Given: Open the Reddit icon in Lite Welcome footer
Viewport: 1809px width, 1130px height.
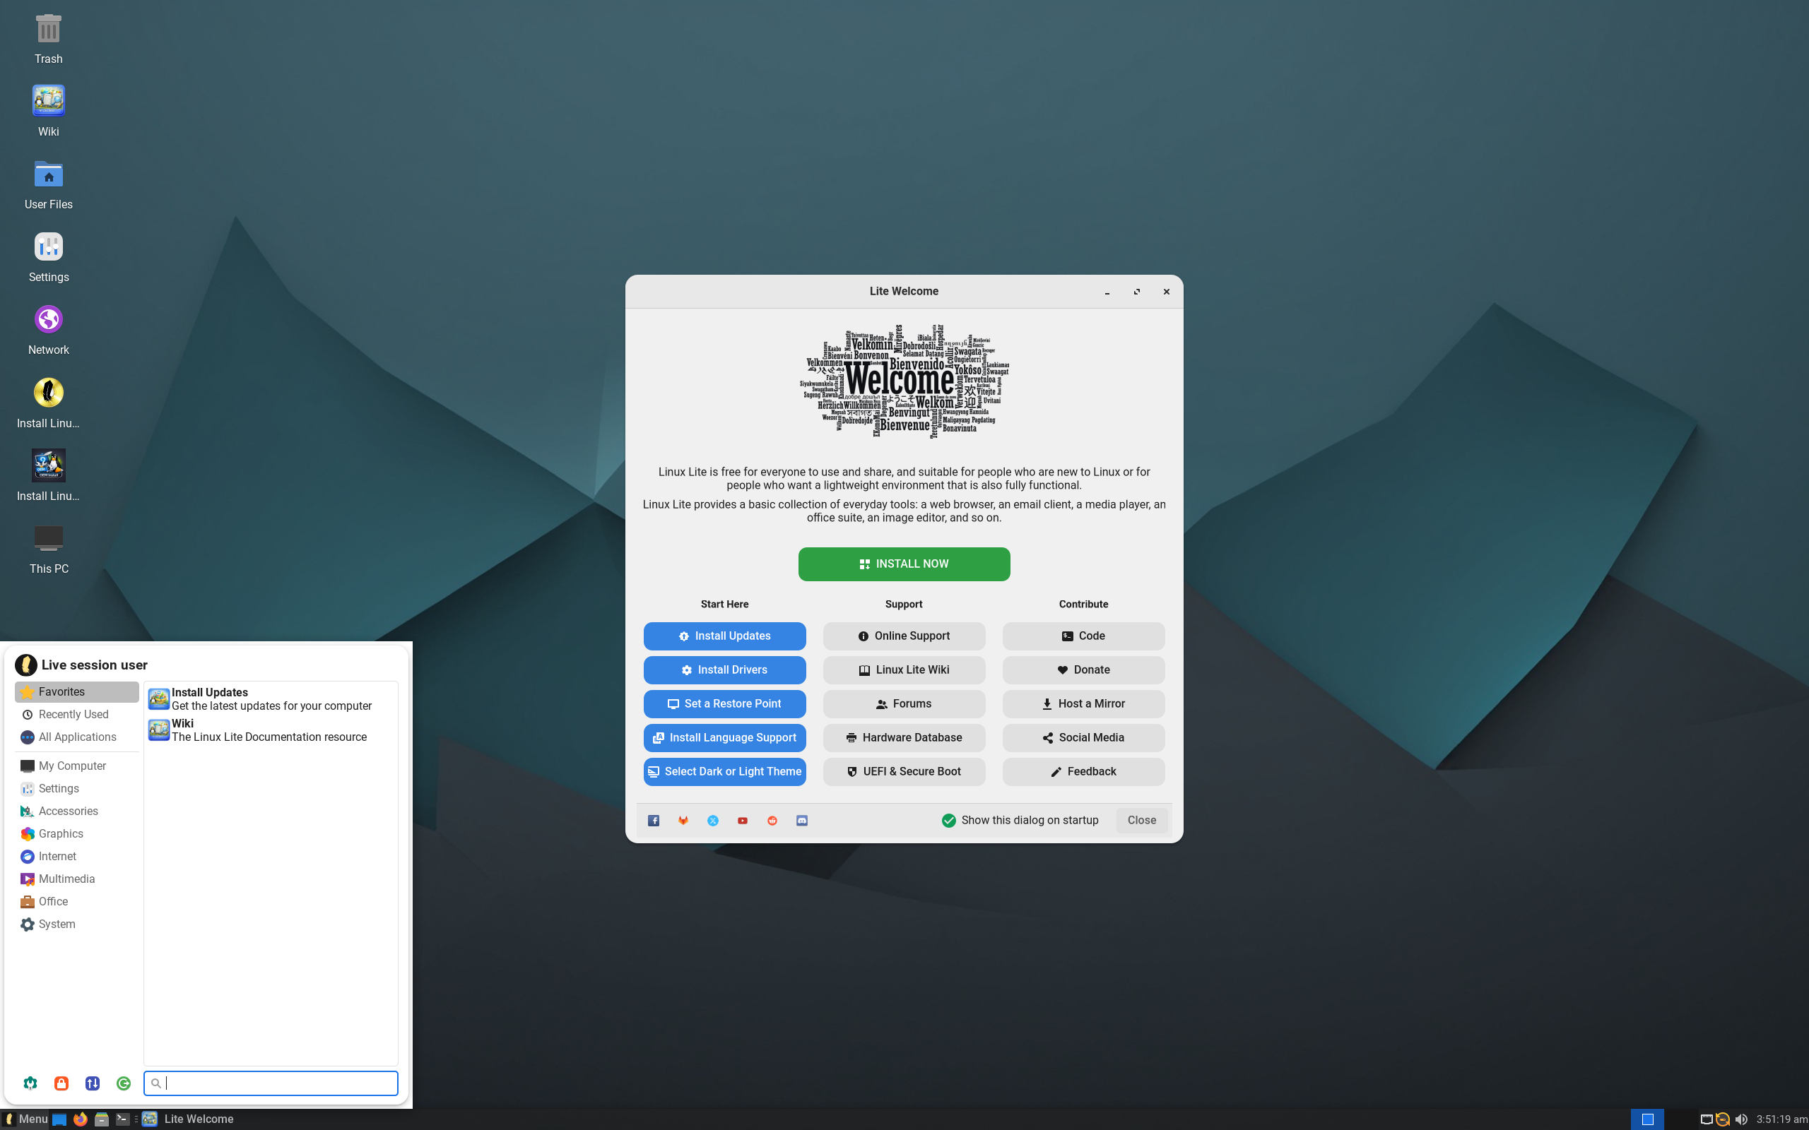Looking at the screenshot, I should (772, 821).
